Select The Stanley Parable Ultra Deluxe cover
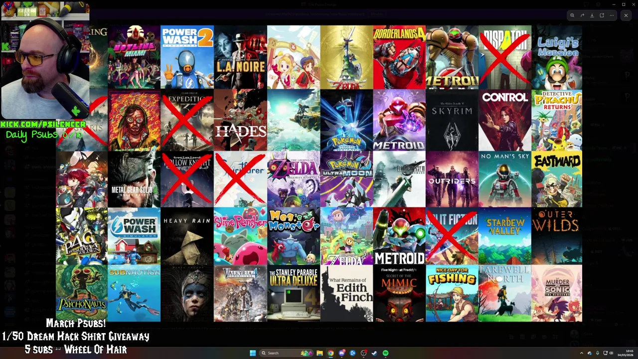Screen dimensions: 638x359 pos(294,293)
